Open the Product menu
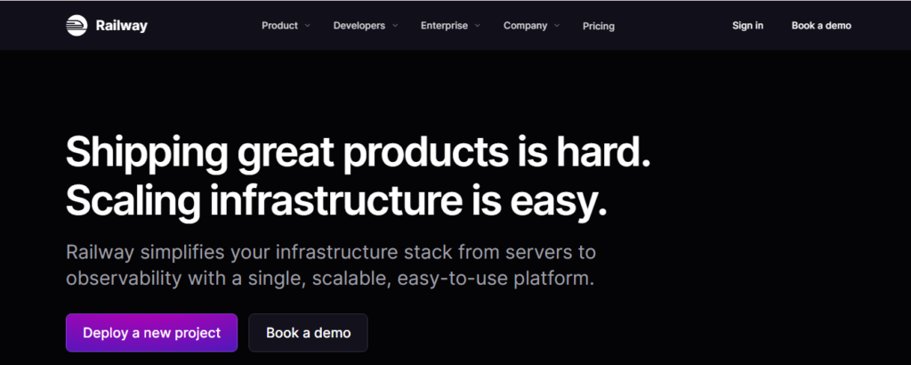The image size is (911, 365). click(279, 26)
